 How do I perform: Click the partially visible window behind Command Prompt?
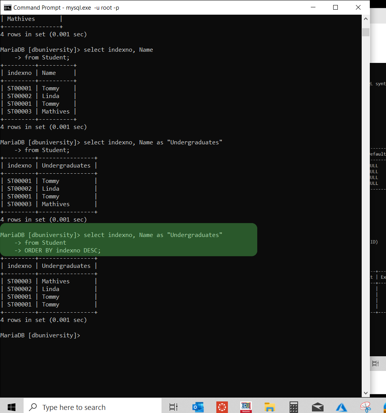(377, 193)
